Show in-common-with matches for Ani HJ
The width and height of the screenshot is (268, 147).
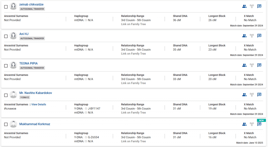244,36
